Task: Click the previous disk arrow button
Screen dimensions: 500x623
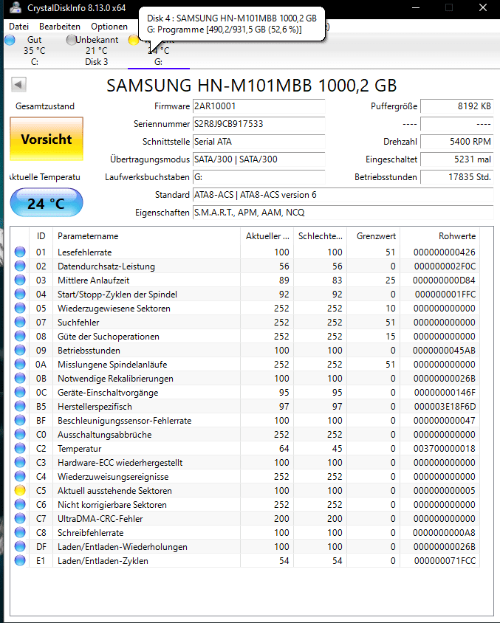Action: 18,84
